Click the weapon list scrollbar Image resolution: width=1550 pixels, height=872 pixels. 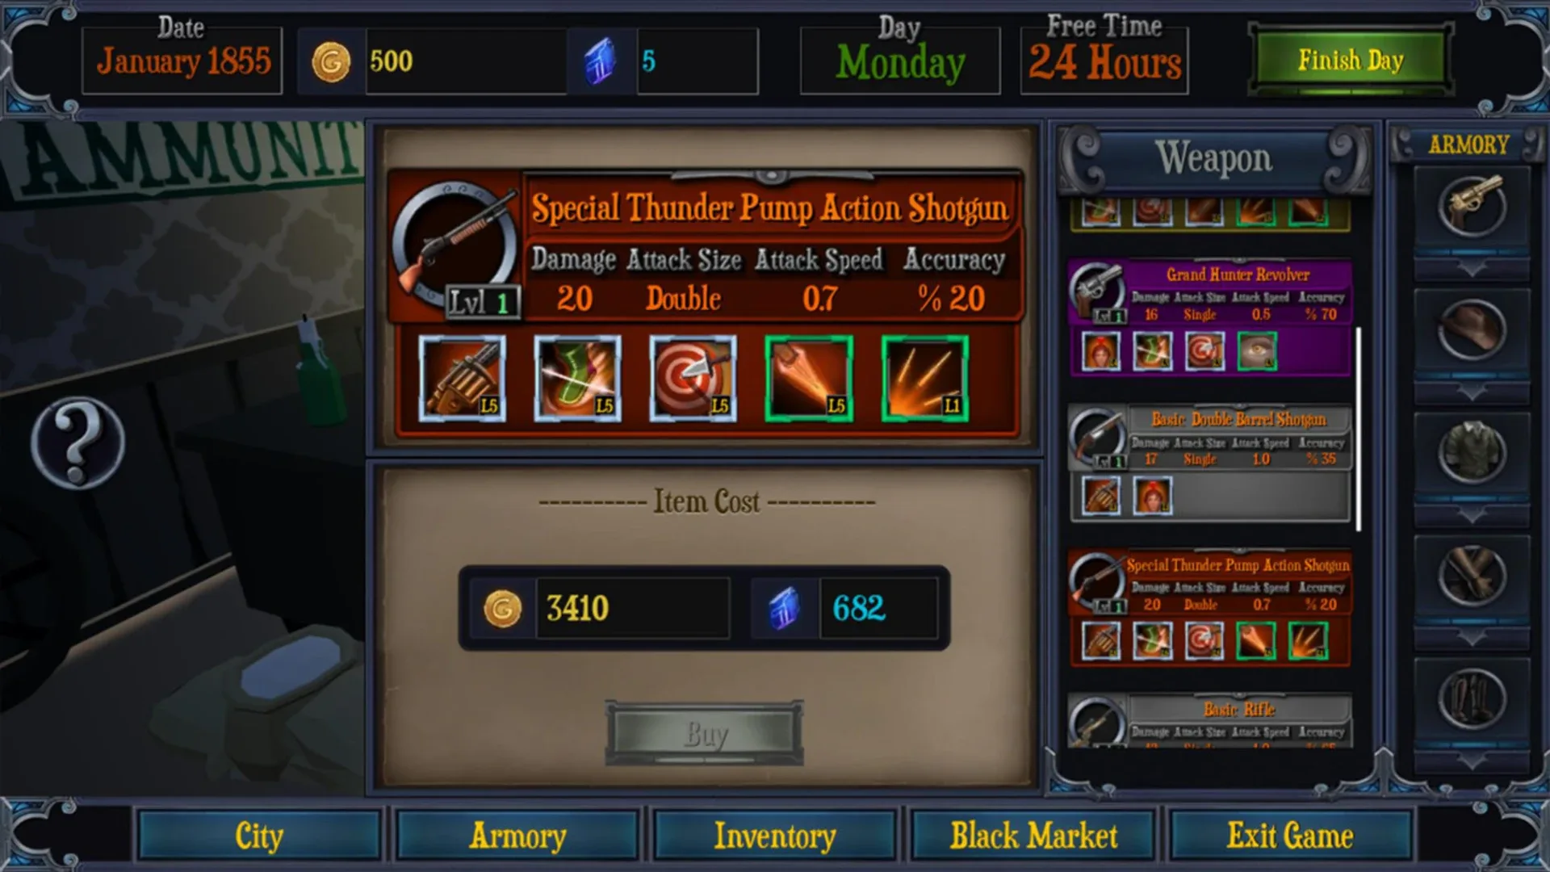tap(1359, 429)
